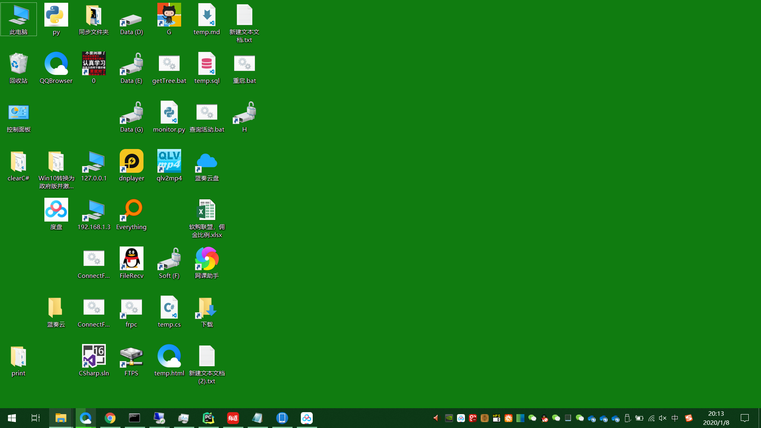Open the 此电脑 (This PC) icon
The height and width of the screenshot is (428, 761).
click(18, 19)
